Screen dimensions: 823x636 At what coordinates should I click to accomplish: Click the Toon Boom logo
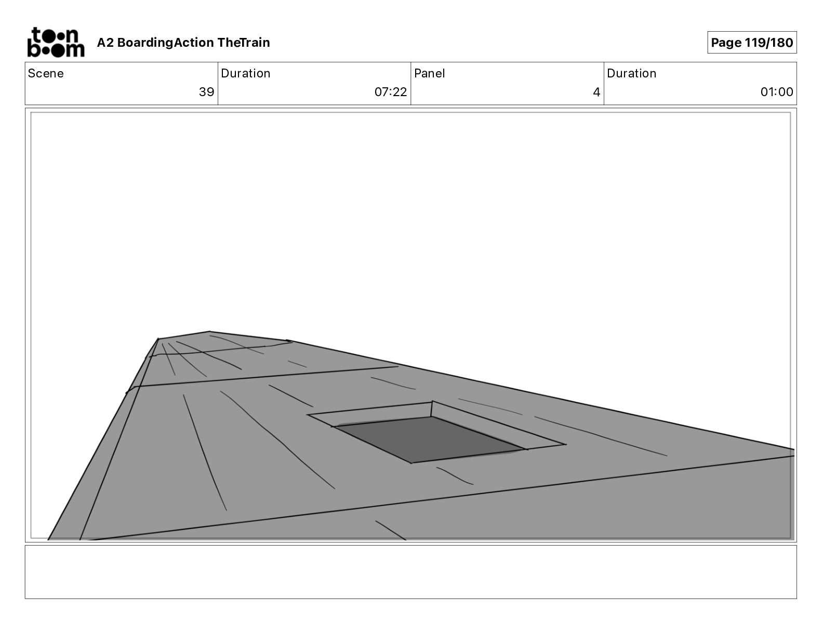[x=56, y=42]
